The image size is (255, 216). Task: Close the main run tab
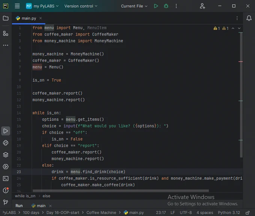tap(50, 206)
